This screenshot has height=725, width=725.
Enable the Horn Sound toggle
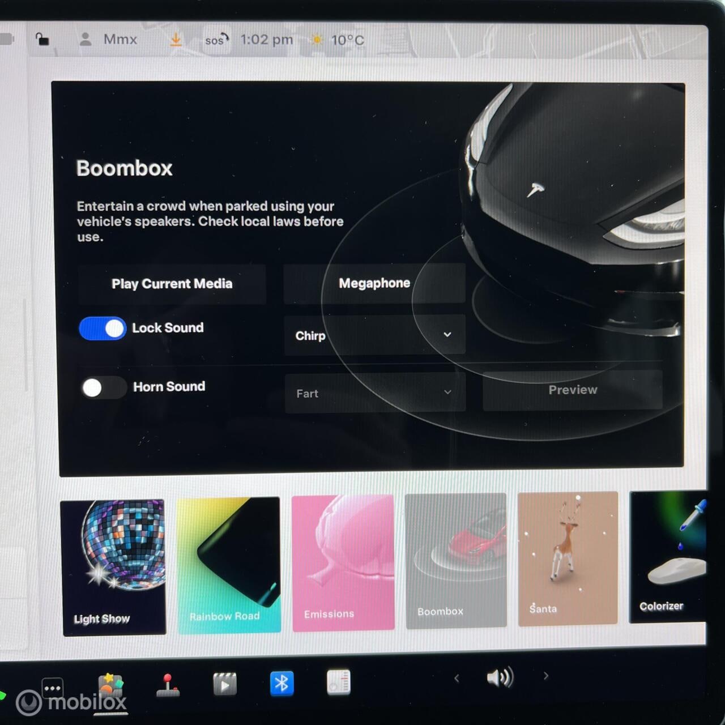[x=104, y=387]
